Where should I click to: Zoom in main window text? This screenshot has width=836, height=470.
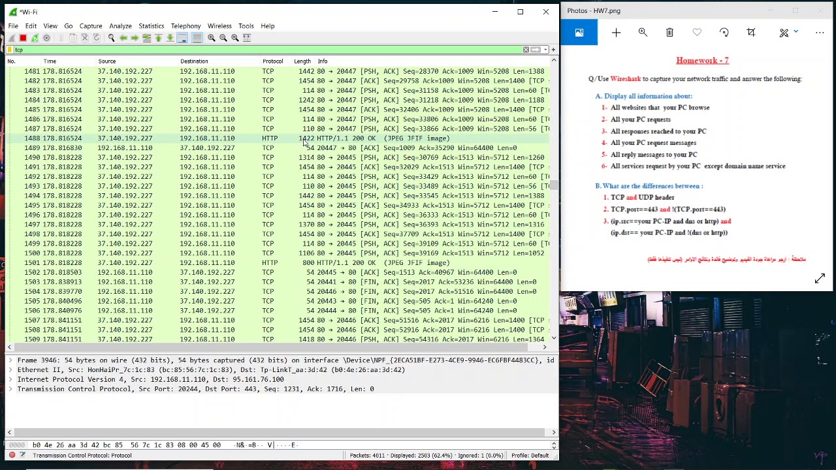[211, 38]
